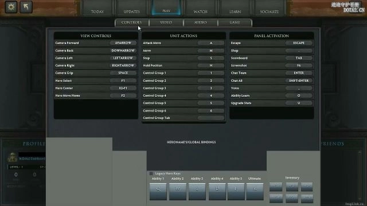The height and width of the screenshot is (206, 367).
Task: Rebind Control Group 5 key
Action: (211, 103)
